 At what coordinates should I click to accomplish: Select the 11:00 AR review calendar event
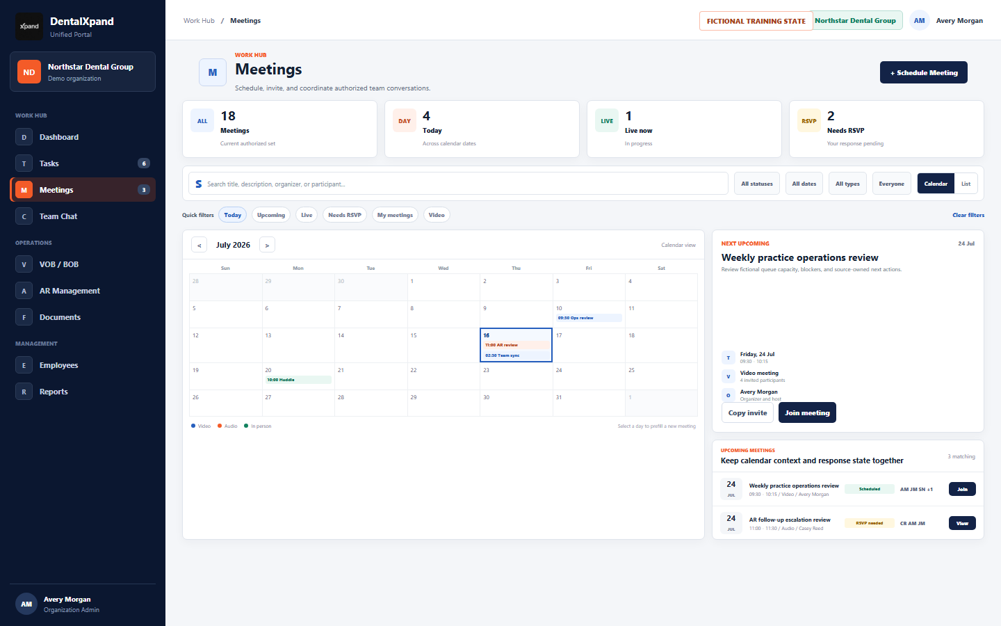[x=516, y=345]
